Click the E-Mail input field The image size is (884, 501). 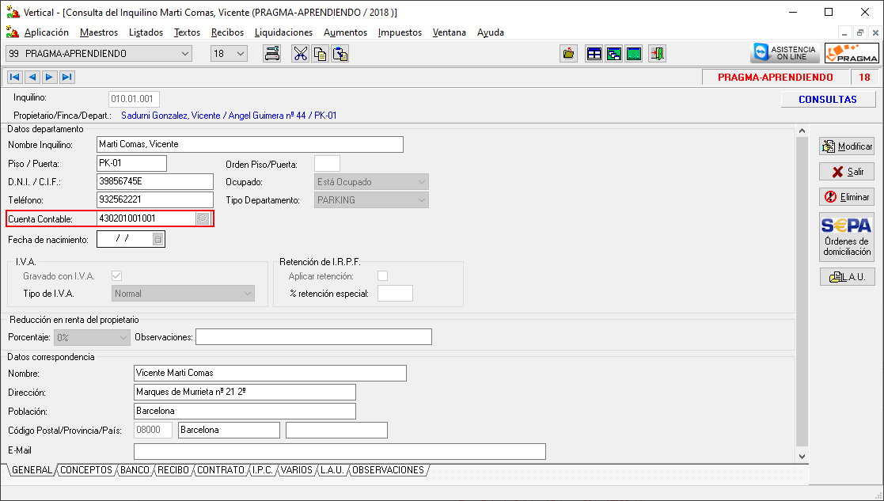(340, 451)
